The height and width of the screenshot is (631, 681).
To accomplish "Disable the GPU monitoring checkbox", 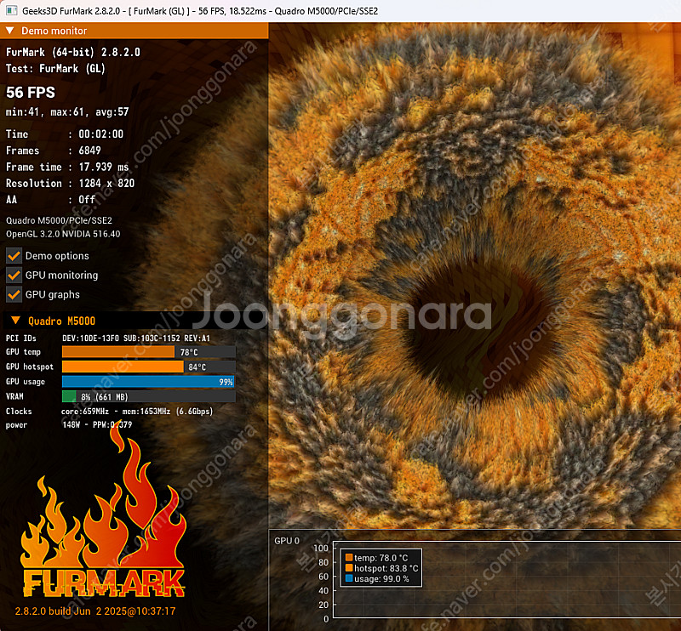I will 14,276.
